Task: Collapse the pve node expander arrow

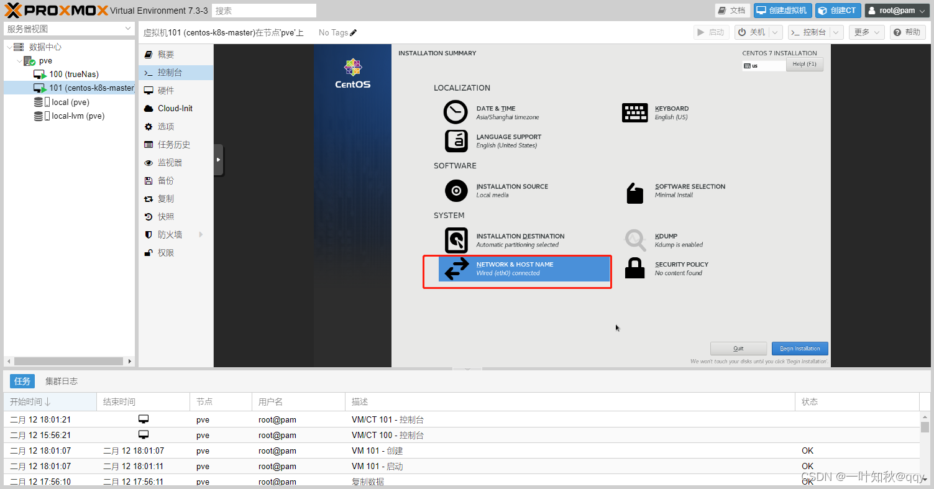Action: [19, 61]
